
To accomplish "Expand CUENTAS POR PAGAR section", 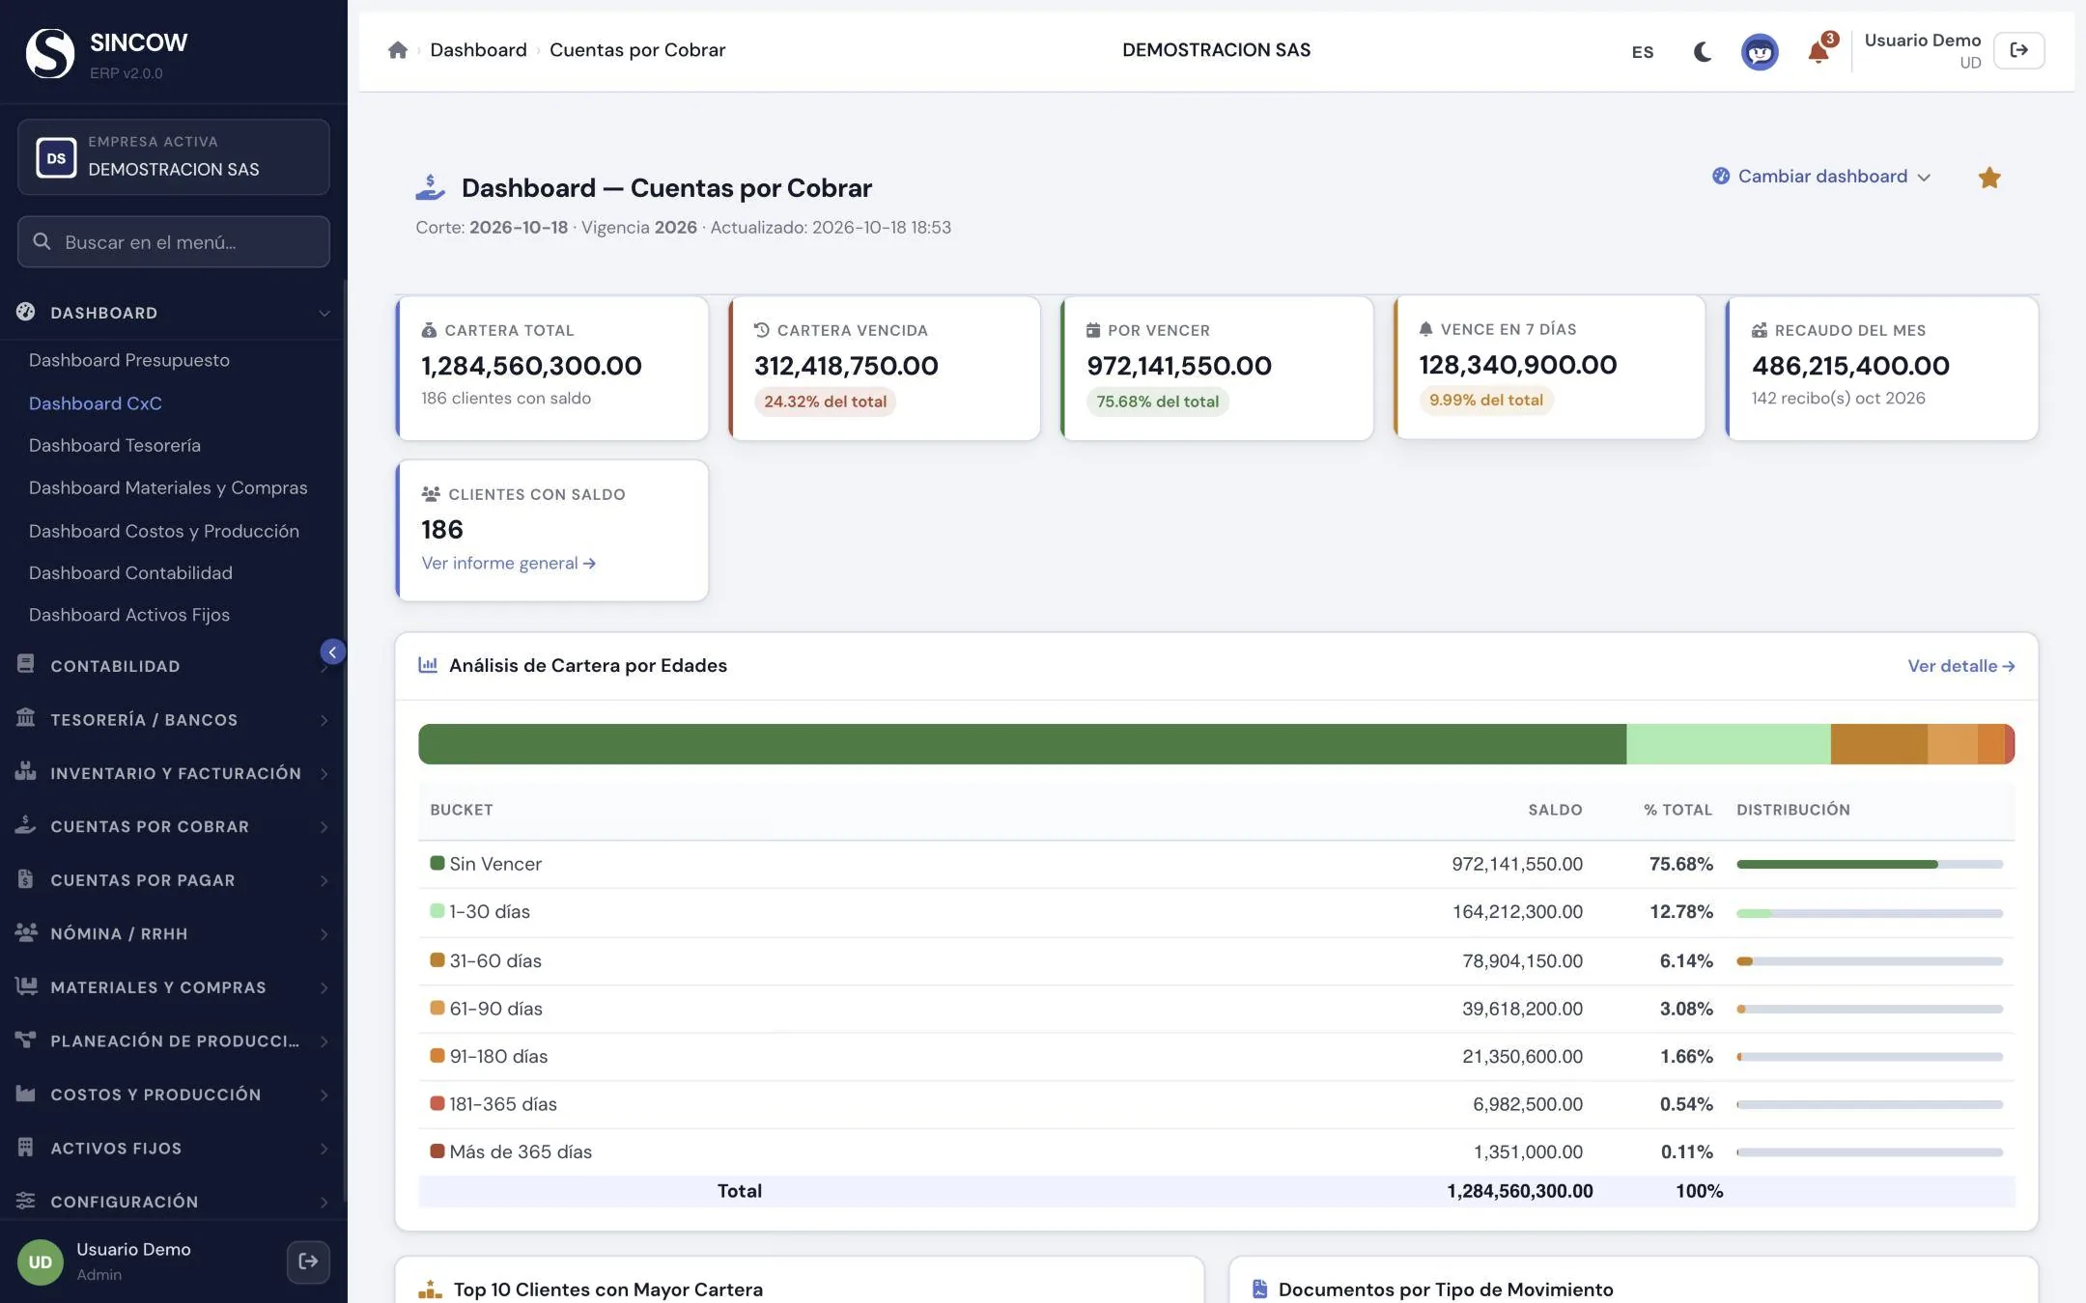I will coord(174,880).
